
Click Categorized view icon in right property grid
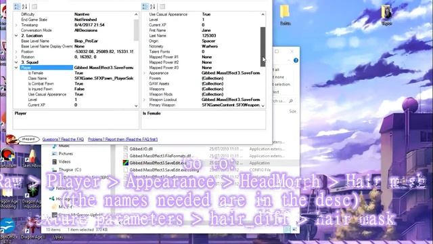pyautogui.click(x=145, y=7)
